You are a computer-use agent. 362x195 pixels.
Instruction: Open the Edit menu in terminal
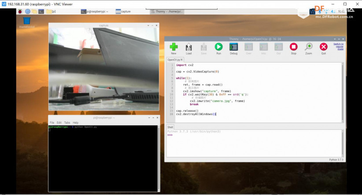(59, 122)
